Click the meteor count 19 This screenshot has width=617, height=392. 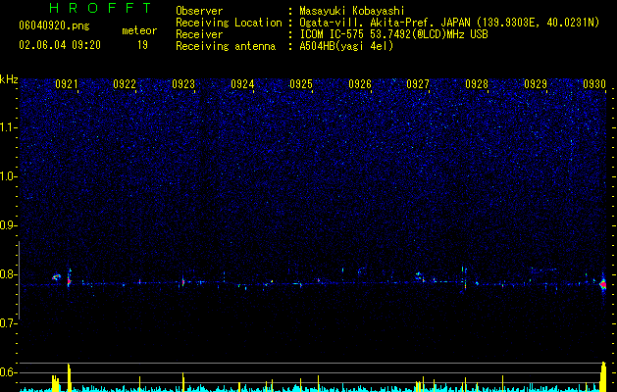(x=142, y=45)
